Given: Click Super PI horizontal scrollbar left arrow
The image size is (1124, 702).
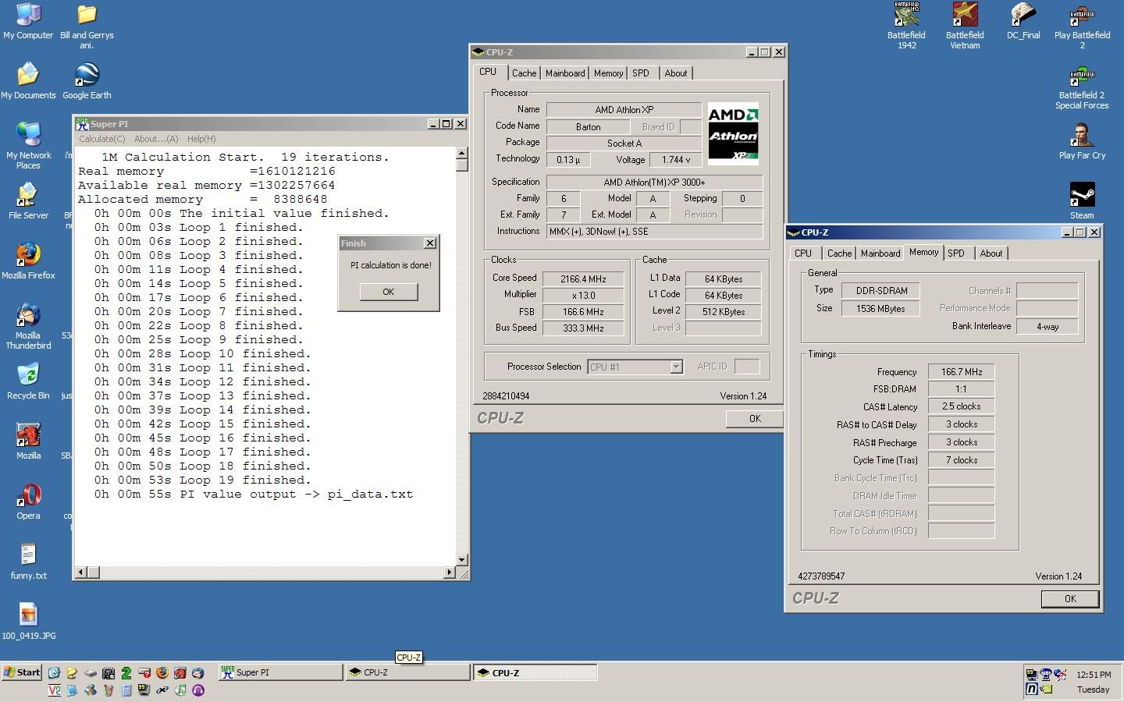Looking at the screenshot, I should click(x=80, y=573).
